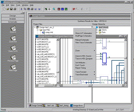Click the toolbar icon labeled 0
This screenshot has height=112, width=134.
point(49,9)
